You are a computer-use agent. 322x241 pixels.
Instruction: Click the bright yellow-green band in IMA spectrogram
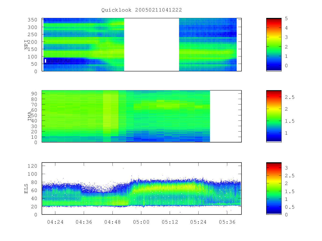(x=111, y=116)
